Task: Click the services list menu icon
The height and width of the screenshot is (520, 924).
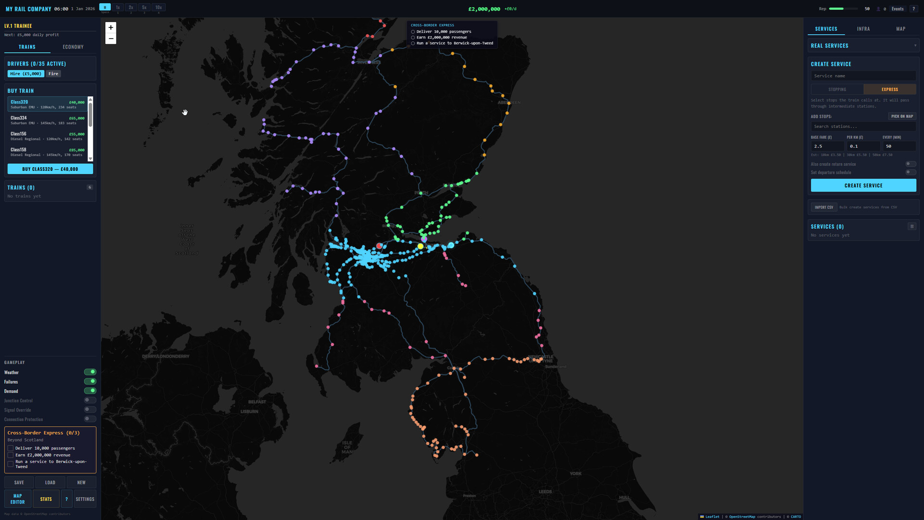Action: pos(911,226)
